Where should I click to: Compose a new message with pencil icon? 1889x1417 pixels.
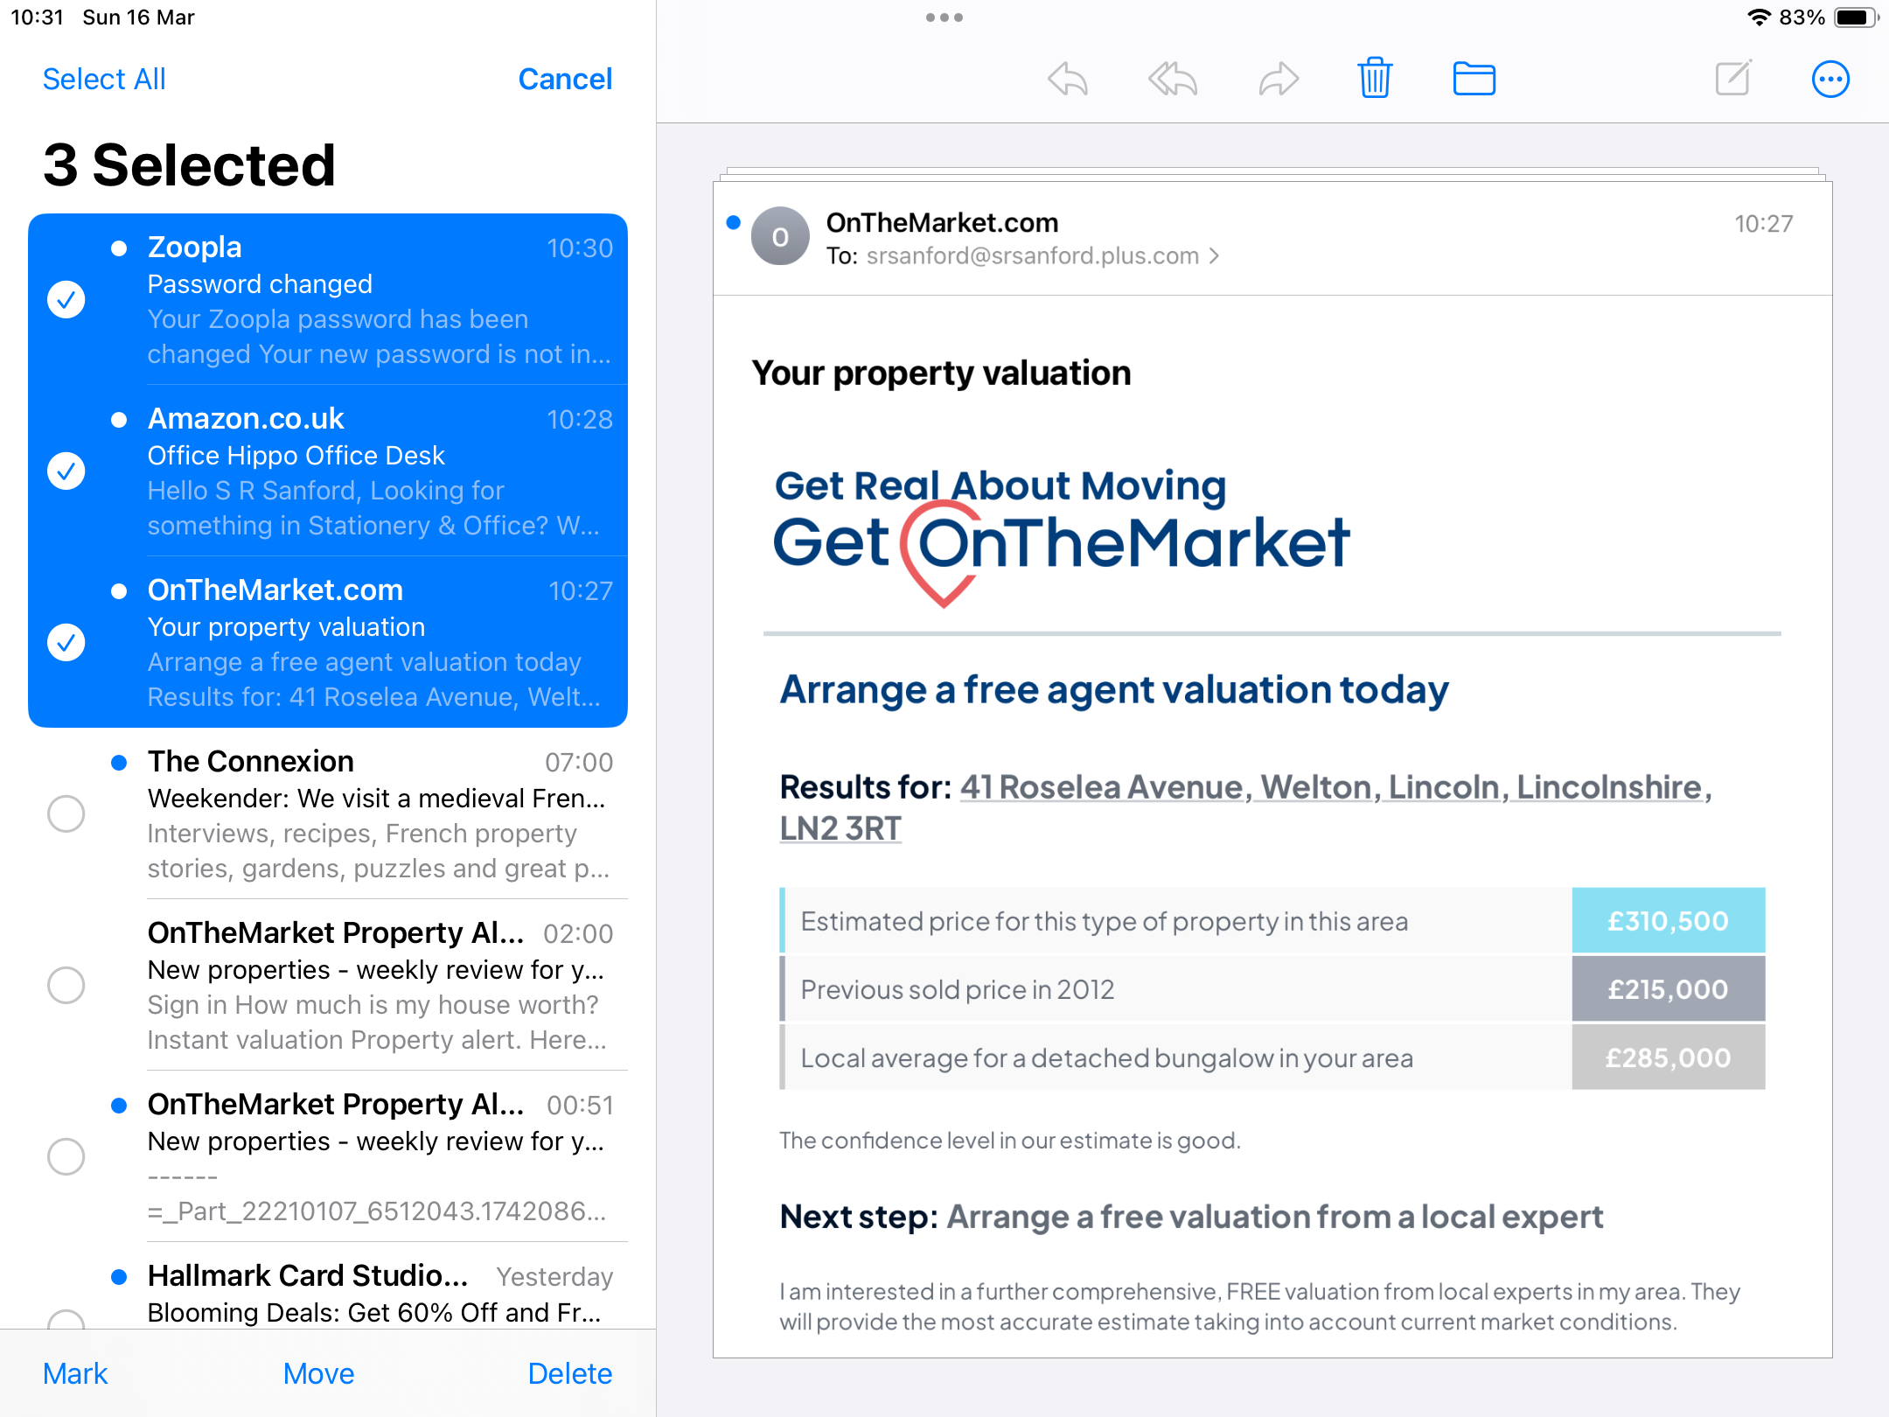pos(1733,78)
